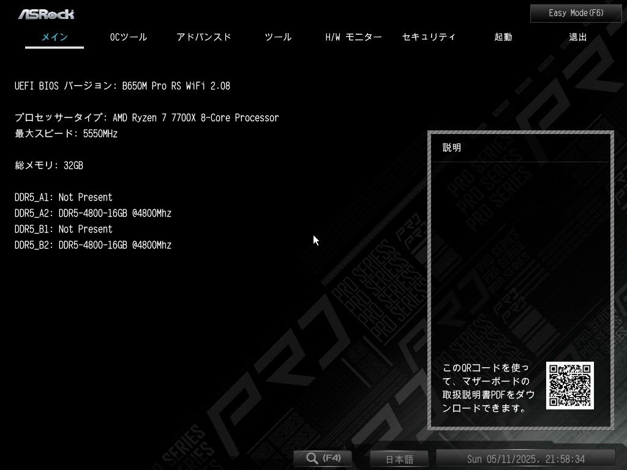This screenshot has width=627, height=470.
Task: Select the メイン tab
Action: coord(54,37)
